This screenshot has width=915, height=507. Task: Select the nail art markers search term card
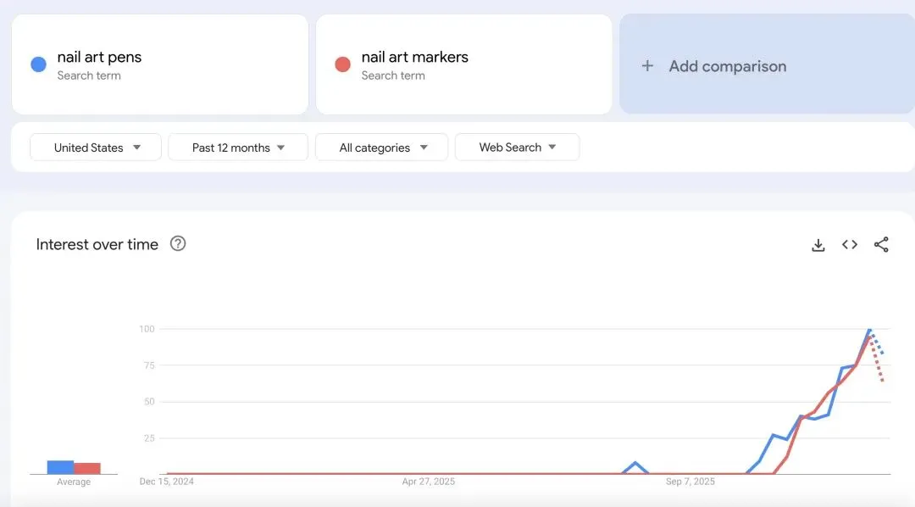pos(463,64)
